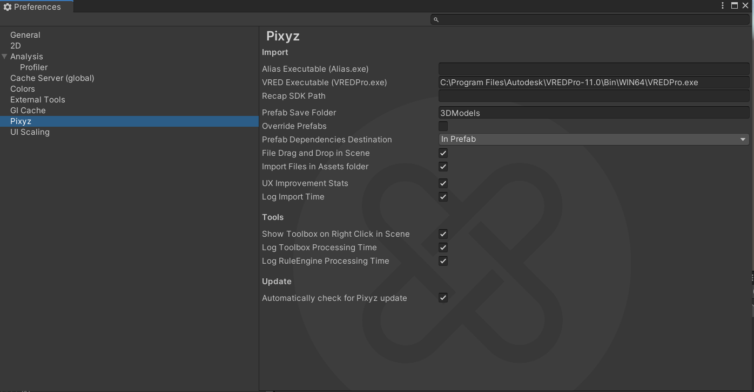754x392 pixels.
Task: Open Colors preferences
Action: [x=23, y=89]
